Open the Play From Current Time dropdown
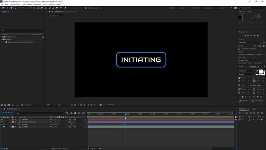 (251, 60)
